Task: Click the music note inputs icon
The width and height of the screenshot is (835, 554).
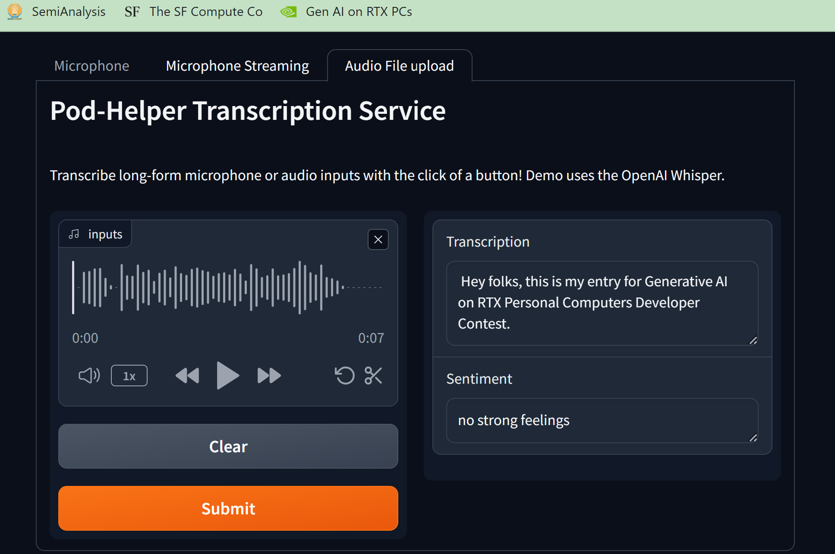Action: [74, 234]
